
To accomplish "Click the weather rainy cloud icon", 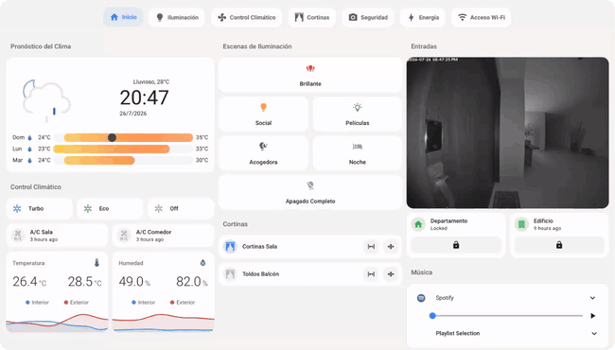I will [46, 100].
